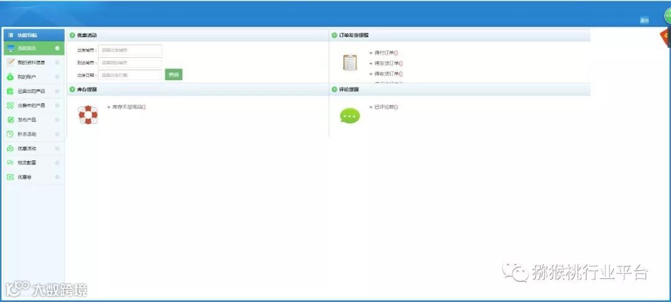Expand the 已卖出的产品 row's circle arrow
The height and width of the screenshot is (302, 671).
[x=57, y=91]
